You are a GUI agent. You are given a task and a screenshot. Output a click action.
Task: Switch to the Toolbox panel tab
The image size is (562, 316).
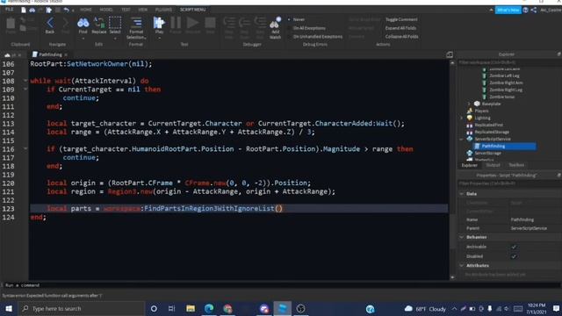[x=516, y=165]
